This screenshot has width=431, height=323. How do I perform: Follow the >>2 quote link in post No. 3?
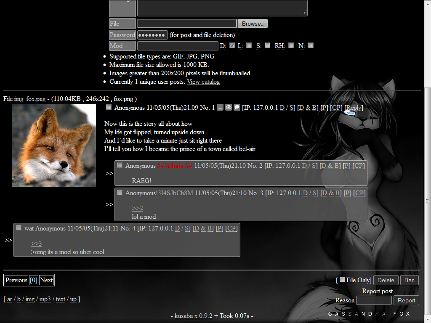138,208
